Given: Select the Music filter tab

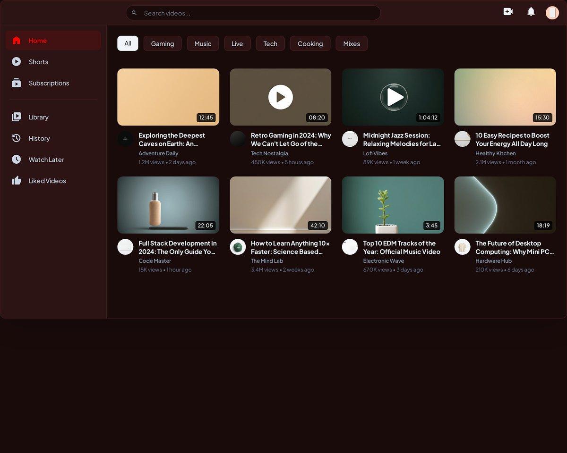Looking at the screenshot, I should (203, 43).
